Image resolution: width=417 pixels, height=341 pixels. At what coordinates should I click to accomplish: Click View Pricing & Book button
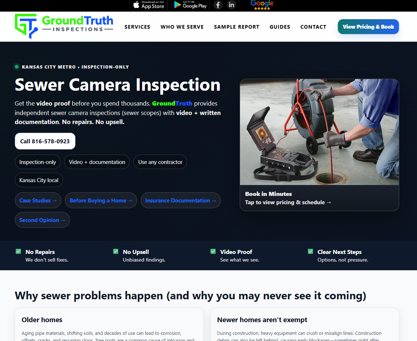(368, 26)
